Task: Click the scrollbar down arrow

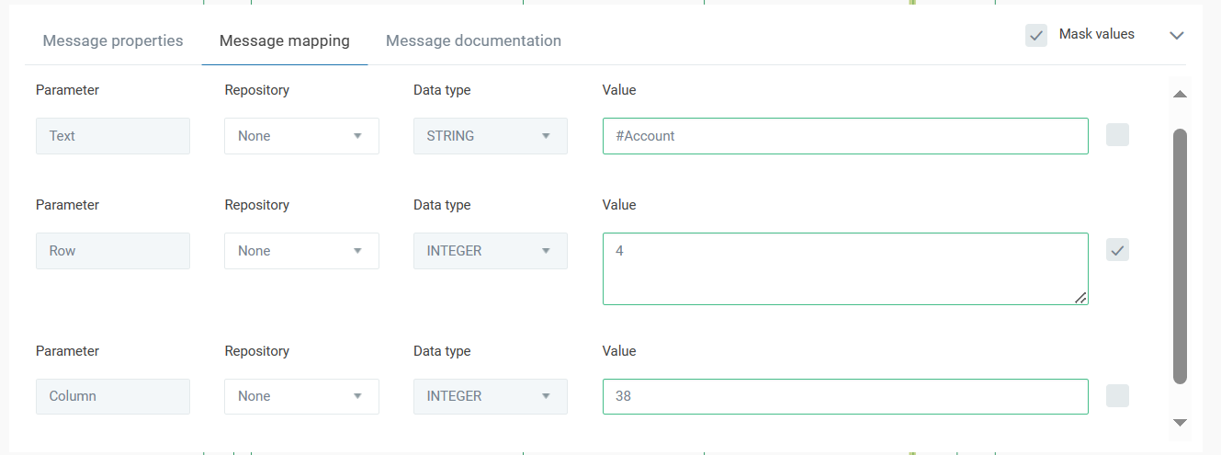Action: click(1181, 422)
